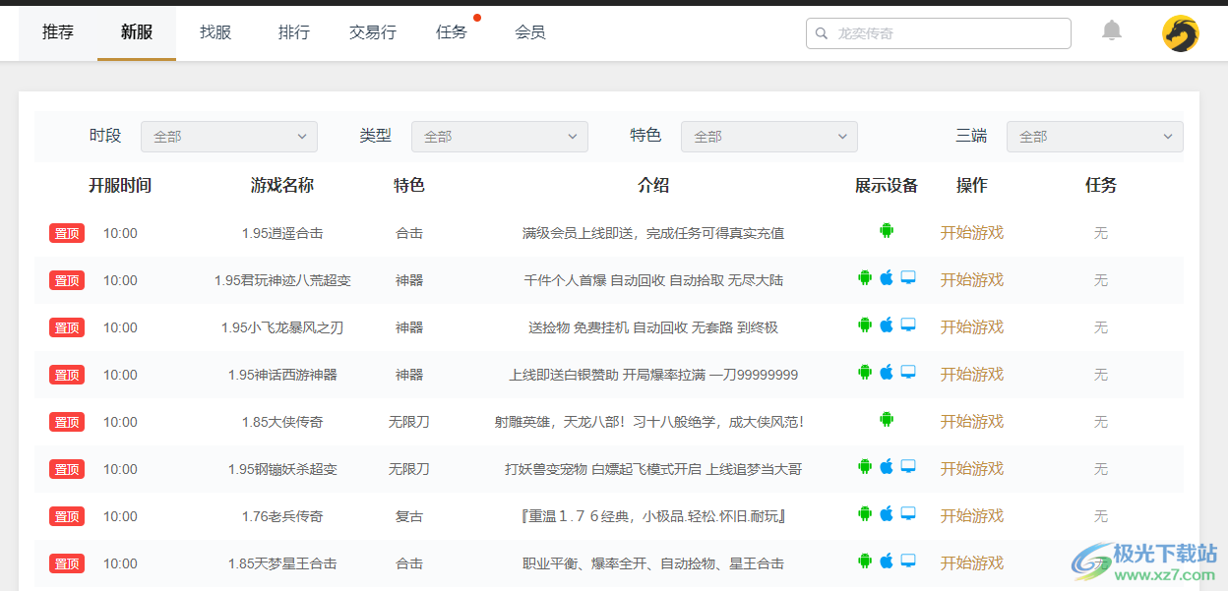This screenshot has height=591, width=1228.
Task: Switch to the 推荐 tab
Action: pyautogui.click(x=58, y=32)
